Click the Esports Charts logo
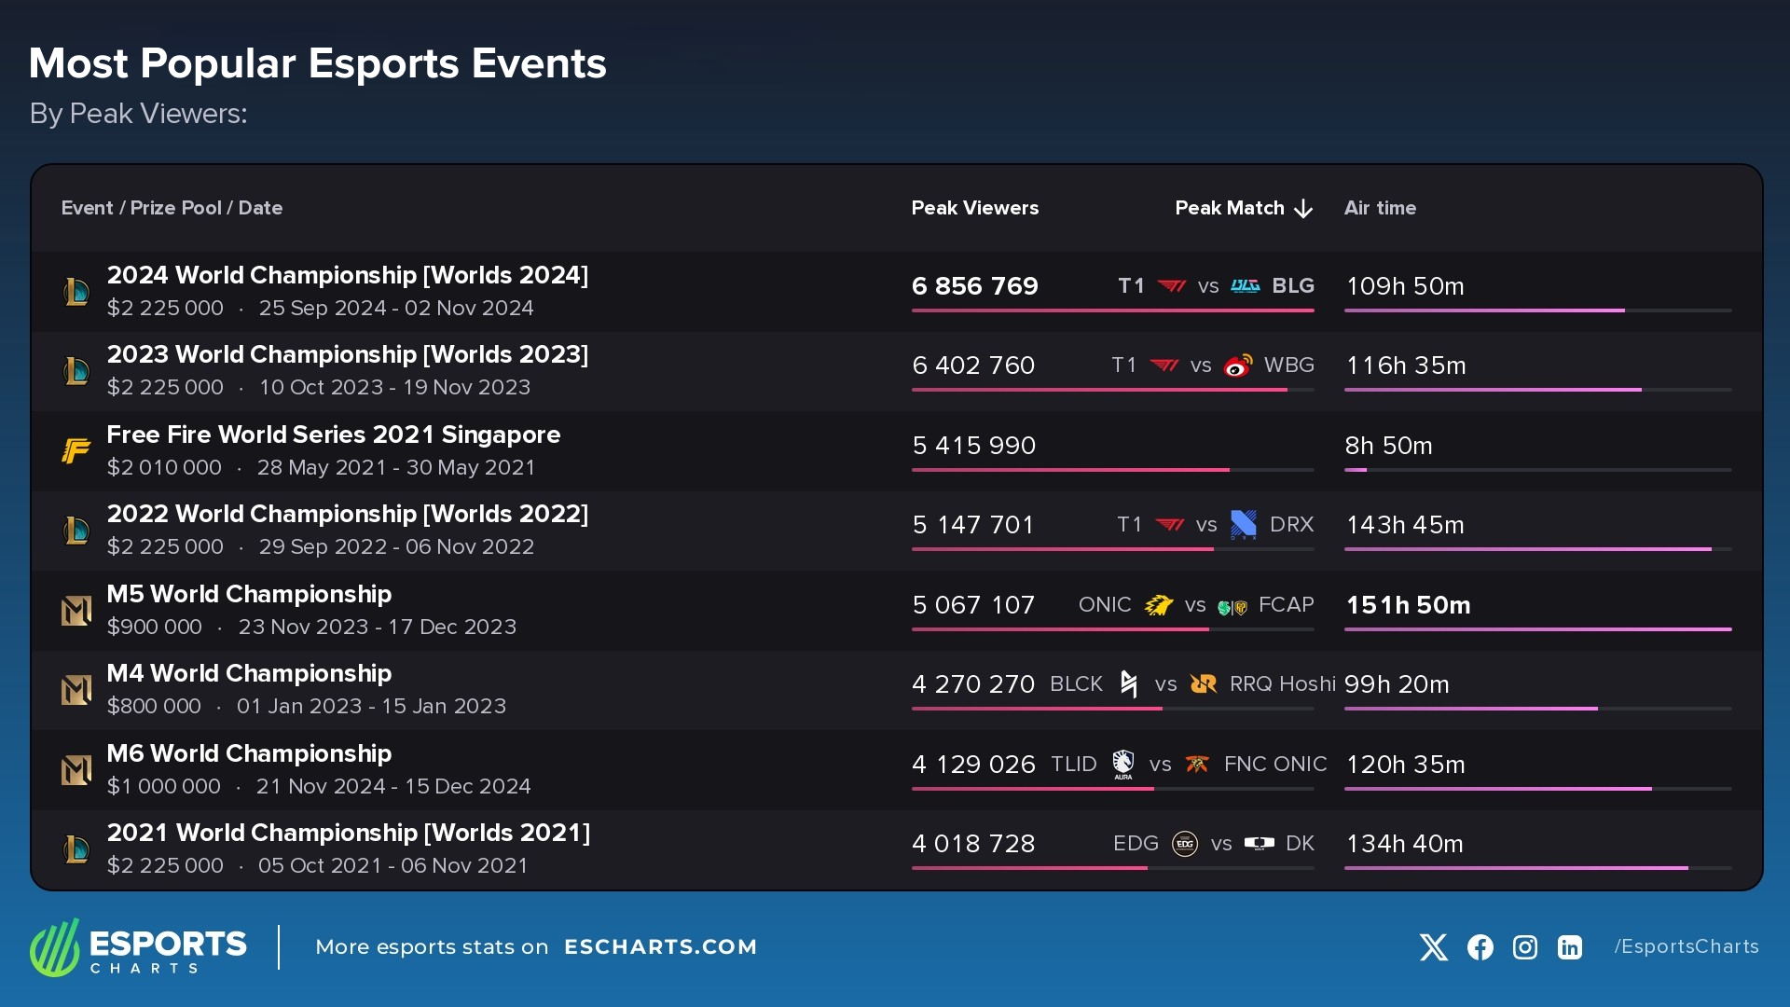1790x1007 pixels. 139,947
